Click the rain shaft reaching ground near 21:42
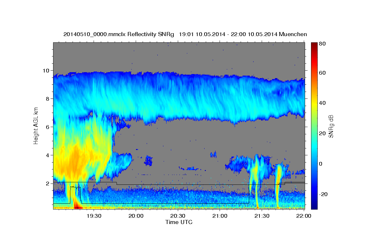The image size is (377, 251). coord(278,191)
